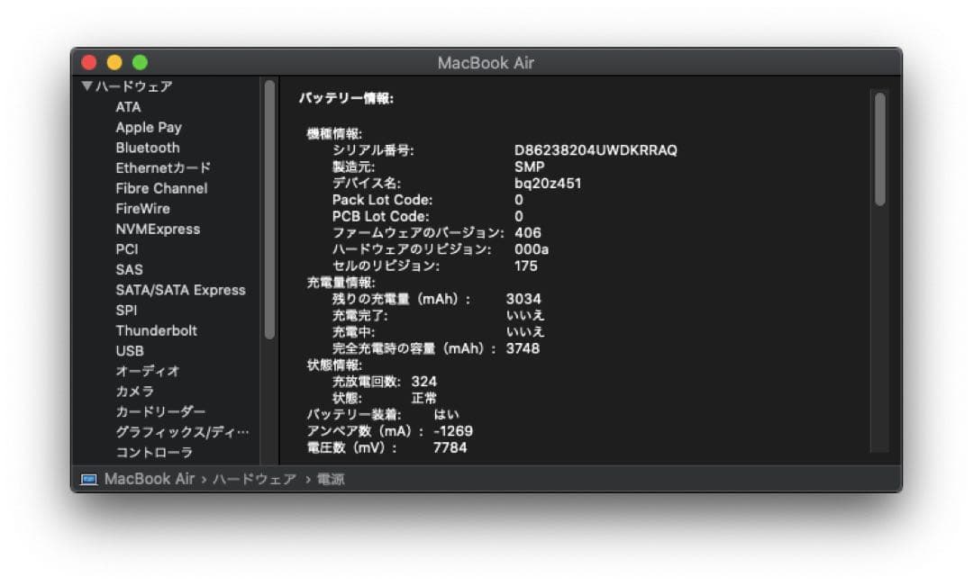Select SPI in the sidebar
Screen dimensions: 973x586
pos(126,310)
